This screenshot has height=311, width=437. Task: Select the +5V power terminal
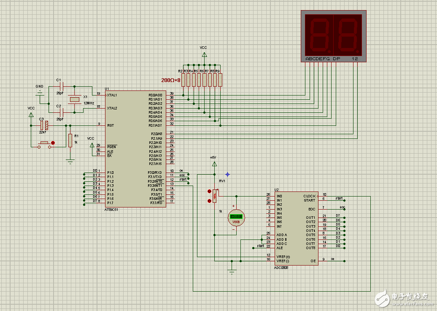point(214,164)
